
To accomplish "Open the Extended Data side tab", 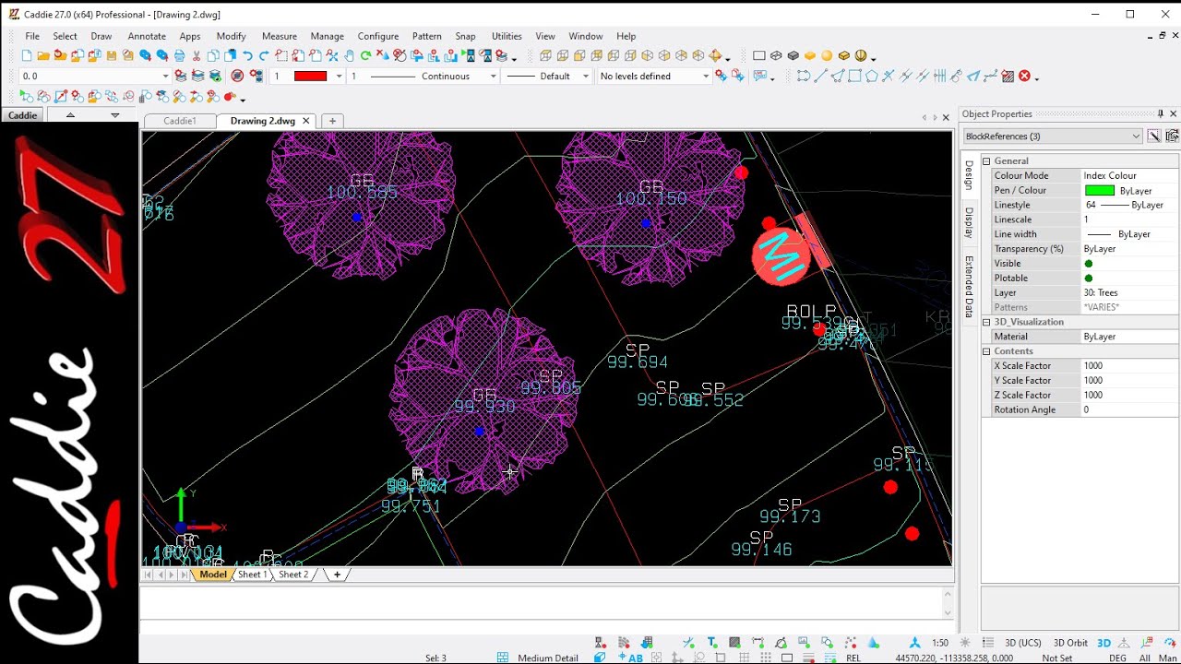I will pos(969,287).
